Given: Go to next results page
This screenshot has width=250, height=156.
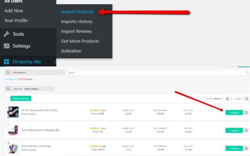Looking at the screenshot, I should 243,99.
